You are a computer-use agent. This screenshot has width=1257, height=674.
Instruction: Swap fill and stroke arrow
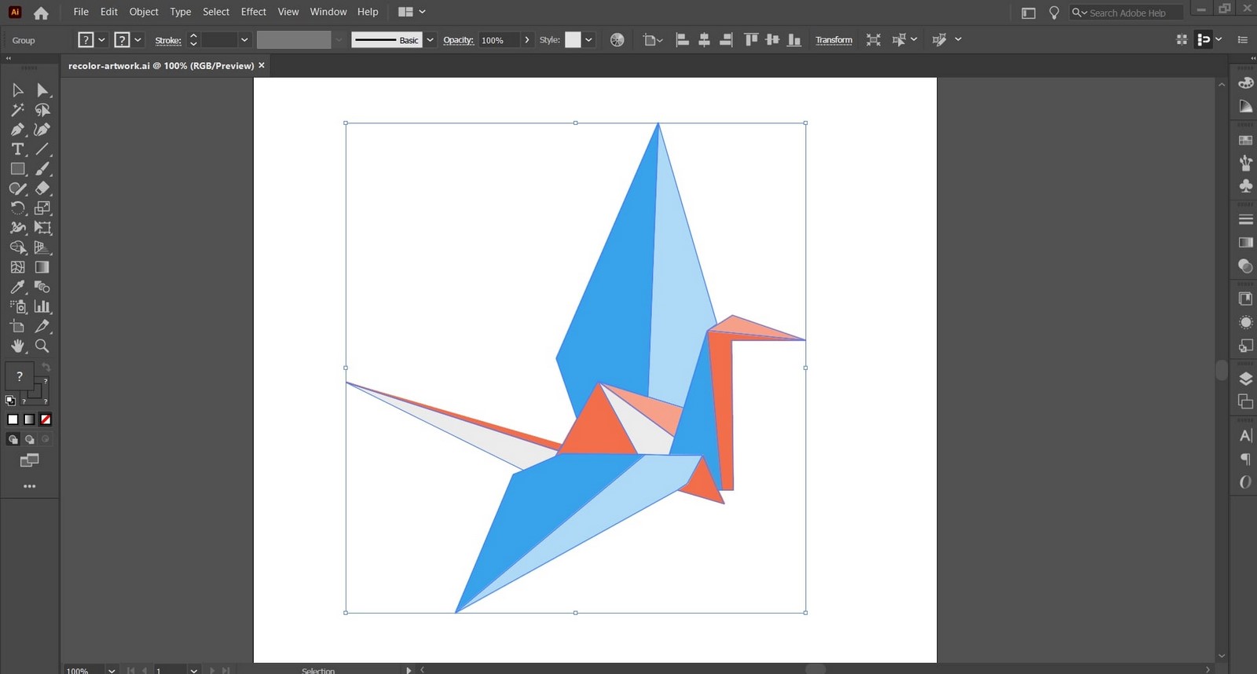46,367
